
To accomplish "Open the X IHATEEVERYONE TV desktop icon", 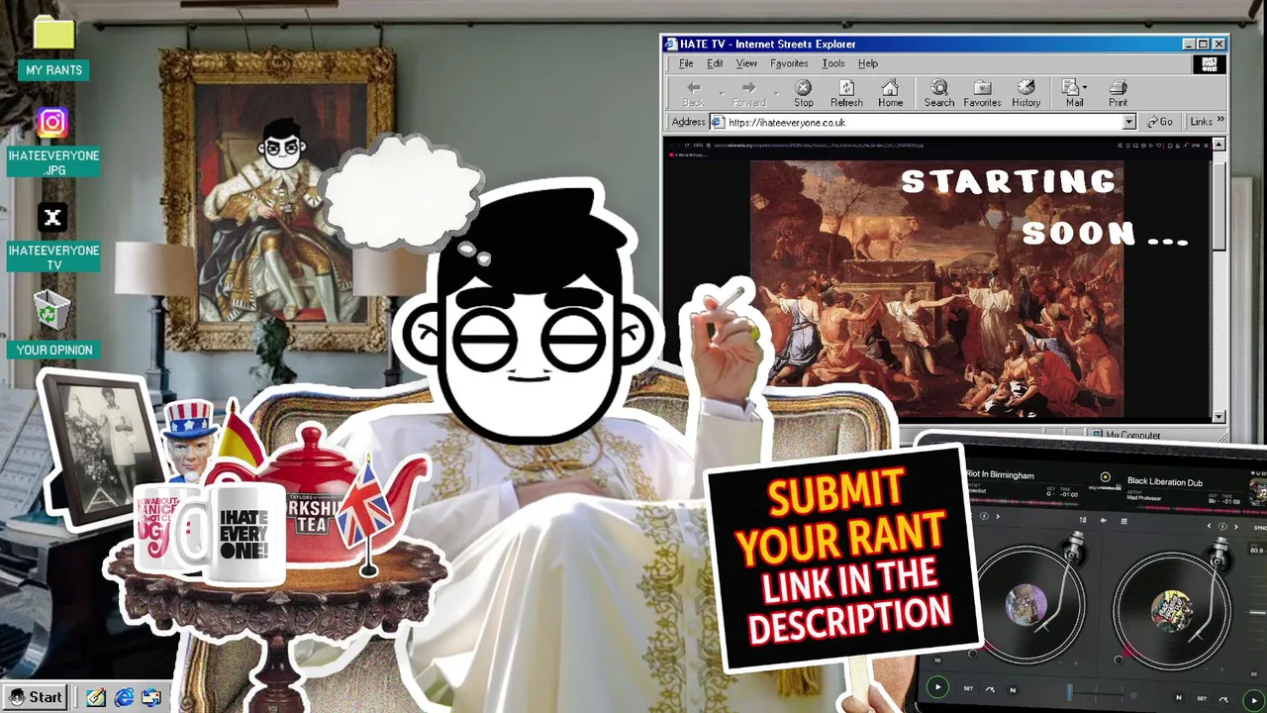I will pos(53,238).
